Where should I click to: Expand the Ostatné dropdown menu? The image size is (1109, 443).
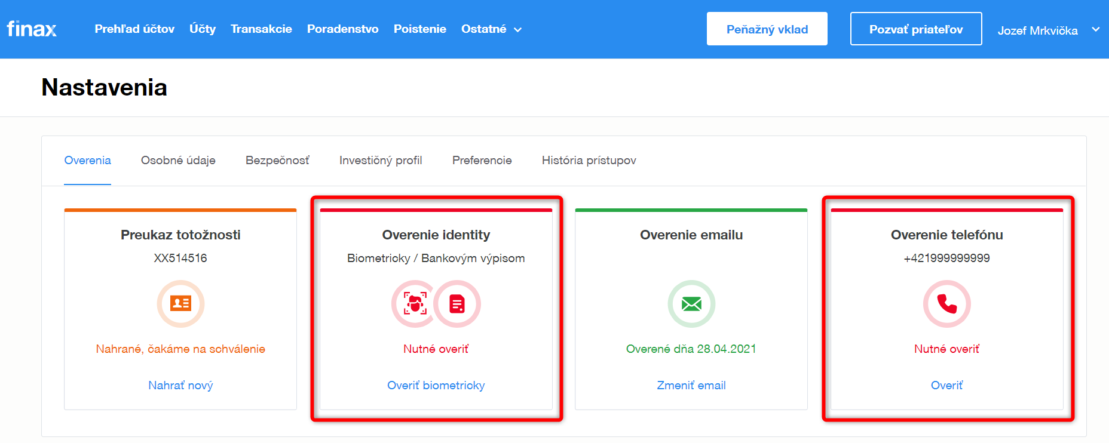click(491, 29)
